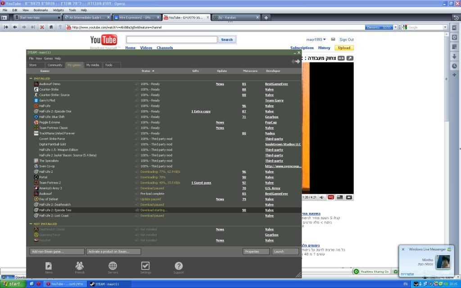Click the Opera sidebar downloads arrow icon
Image resolution: width=461 pixels, height=288 pixels.
point(454,56)
